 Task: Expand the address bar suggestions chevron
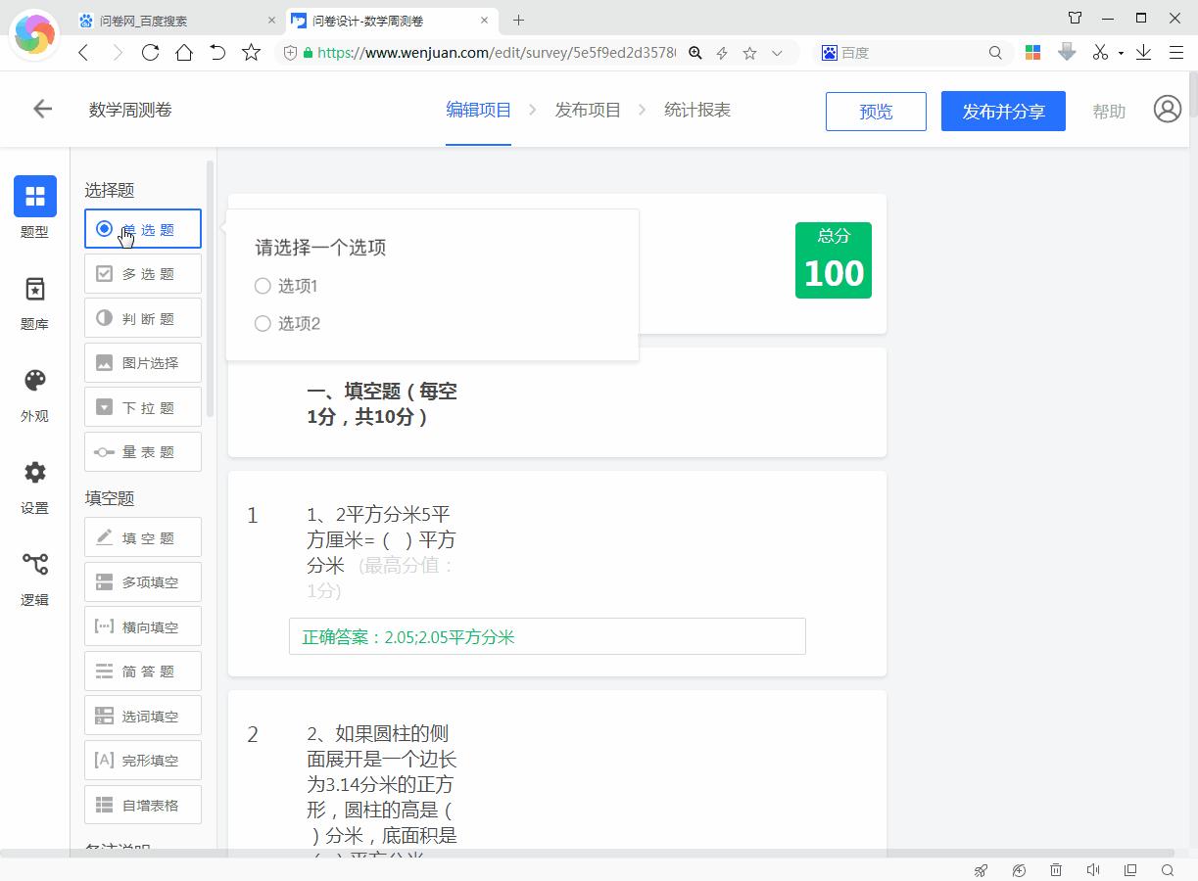coord(779,52)
